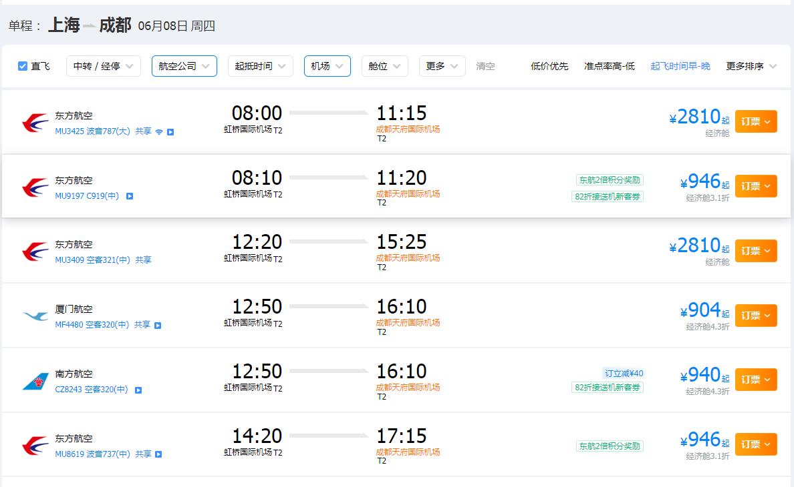Open the video icon on flight CZ8243
This screenshot has height=487, width=794.
(x=138, y=390)
